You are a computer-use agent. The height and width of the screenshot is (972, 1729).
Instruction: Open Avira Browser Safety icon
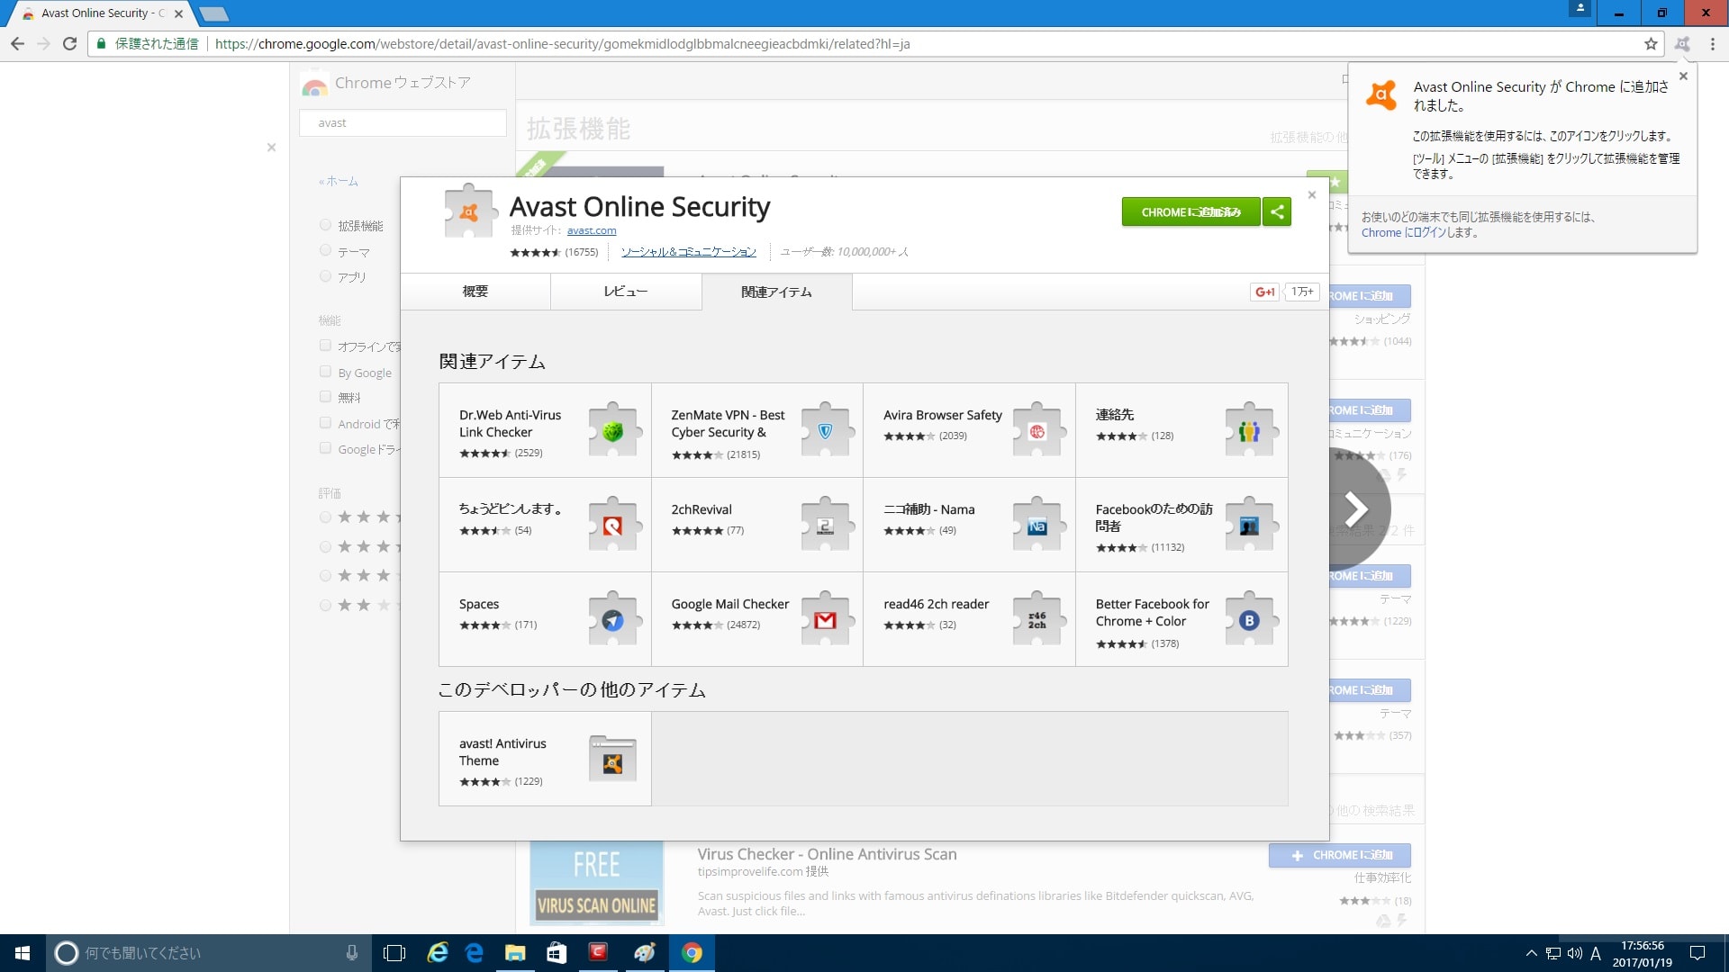[1037, 431]
